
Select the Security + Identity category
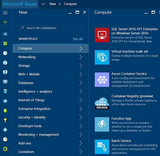[x=50, y=117]
